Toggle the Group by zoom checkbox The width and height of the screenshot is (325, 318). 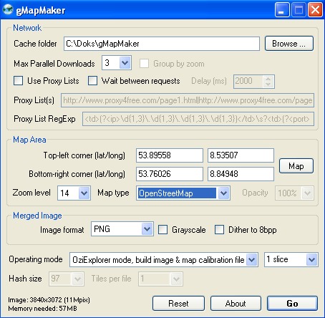click(145, 64)
